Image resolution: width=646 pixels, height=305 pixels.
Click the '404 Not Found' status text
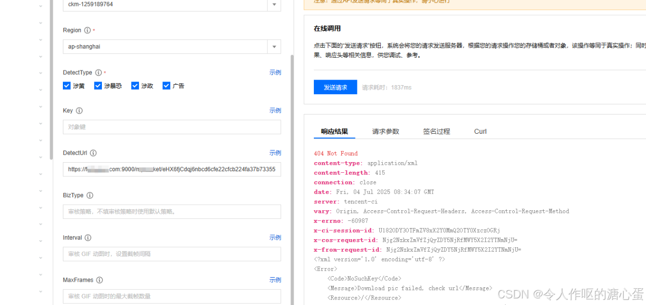pyautogui.click(x=336, y=154)
